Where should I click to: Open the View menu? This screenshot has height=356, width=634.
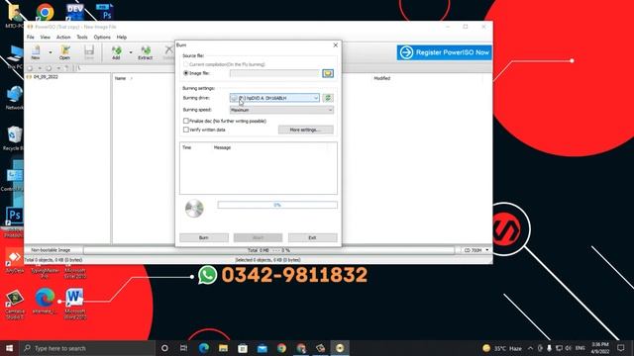point(46,38)
